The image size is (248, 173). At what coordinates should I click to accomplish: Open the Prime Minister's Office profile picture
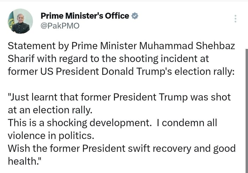click(21, 21)
